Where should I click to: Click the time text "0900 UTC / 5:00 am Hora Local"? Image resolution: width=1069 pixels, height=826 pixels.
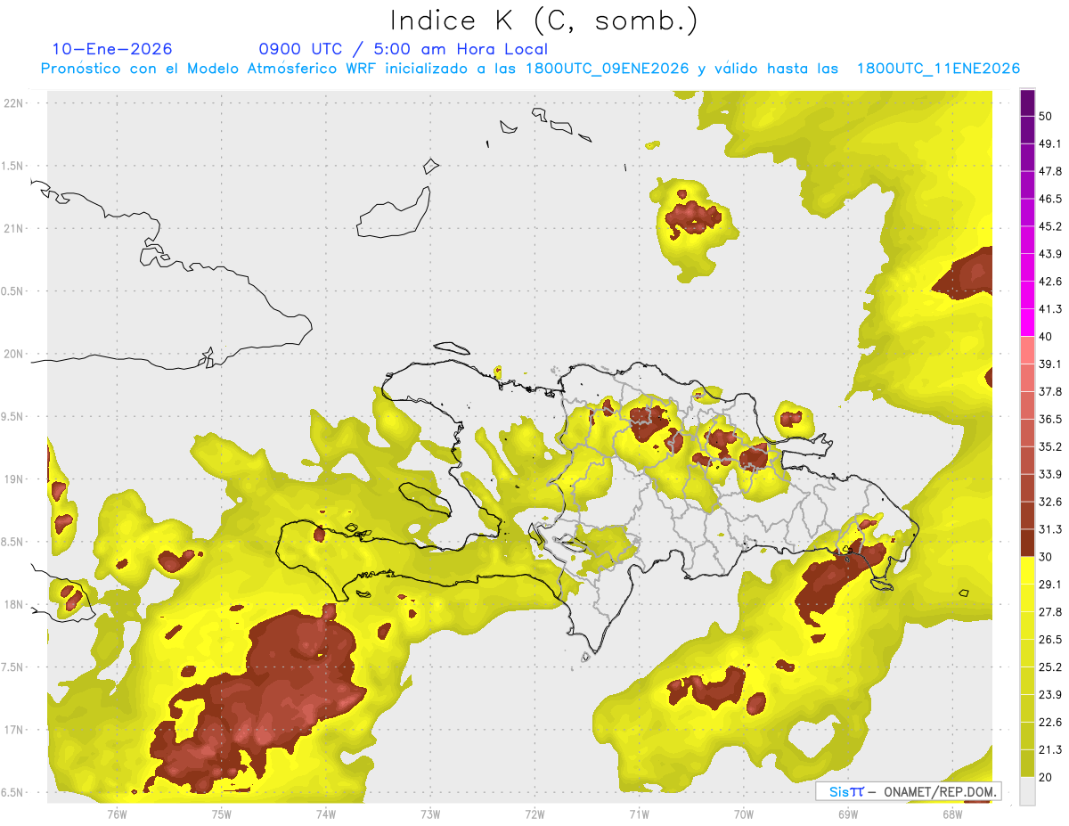(404, 49)
